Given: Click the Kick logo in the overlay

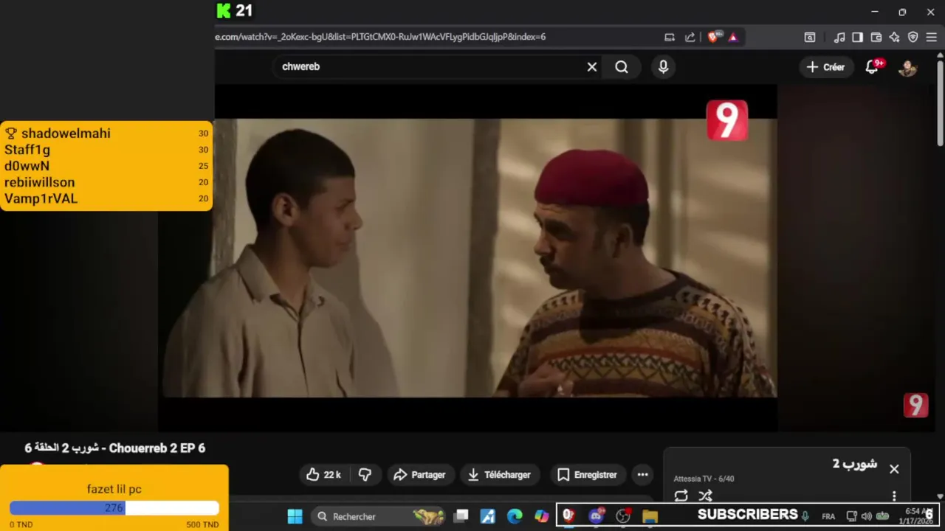Looking at the screenshot, I should (224, 11).
